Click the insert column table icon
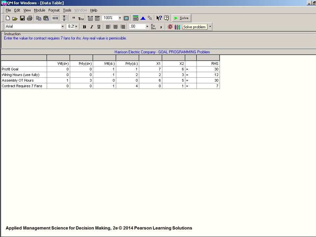 (97, 18)
